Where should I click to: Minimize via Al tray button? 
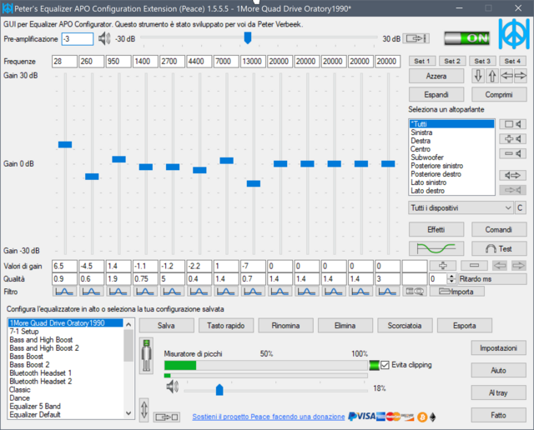coord(499,393)
